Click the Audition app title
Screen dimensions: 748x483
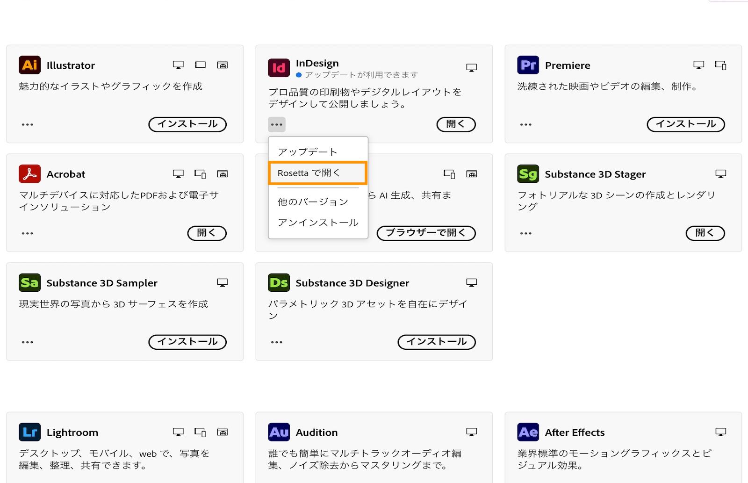pos(316,433)
